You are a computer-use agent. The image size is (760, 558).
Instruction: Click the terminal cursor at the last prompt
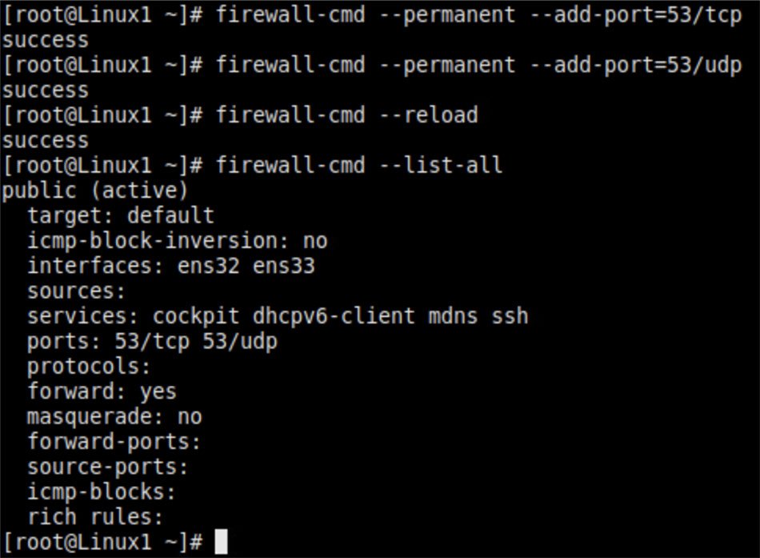pos(222,542)
